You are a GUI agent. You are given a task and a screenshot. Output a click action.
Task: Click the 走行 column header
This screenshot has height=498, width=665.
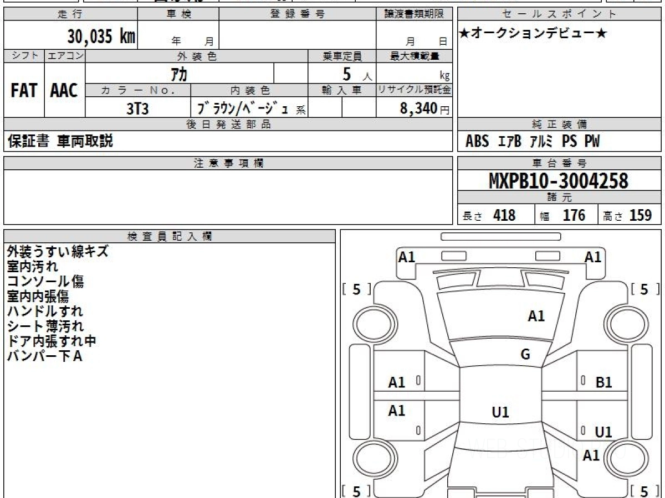pyautogui.click(x=70, y=14)
